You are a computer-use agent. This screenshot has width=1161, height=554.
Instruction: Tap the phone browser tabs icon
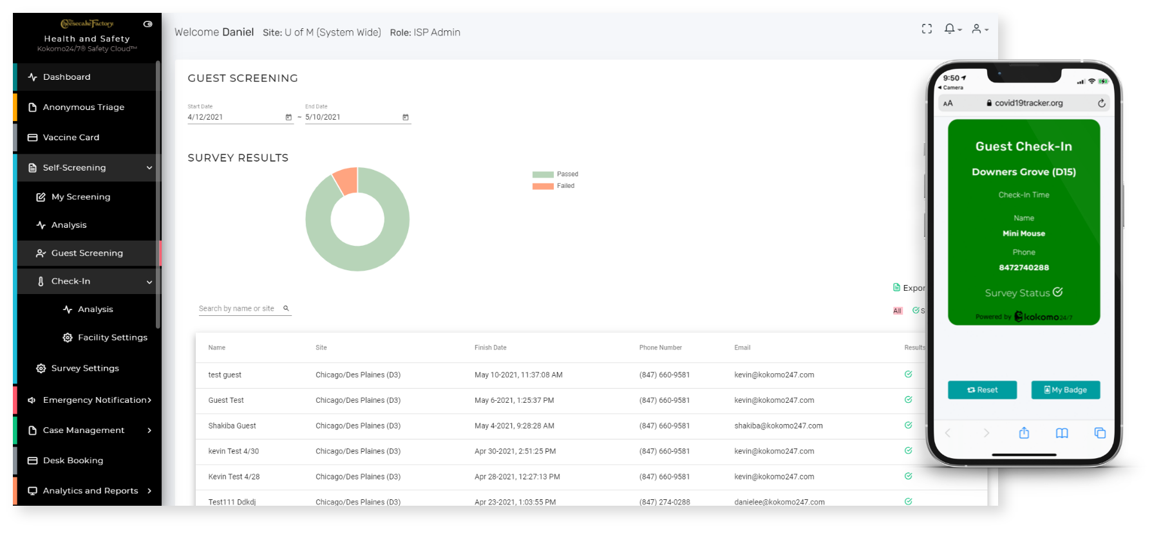click(1100, 433)
